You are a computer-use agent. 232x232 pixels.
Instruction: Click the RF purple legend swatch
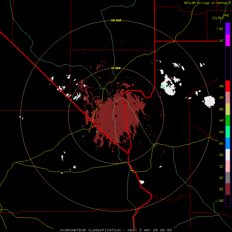[x=228, y=29]
